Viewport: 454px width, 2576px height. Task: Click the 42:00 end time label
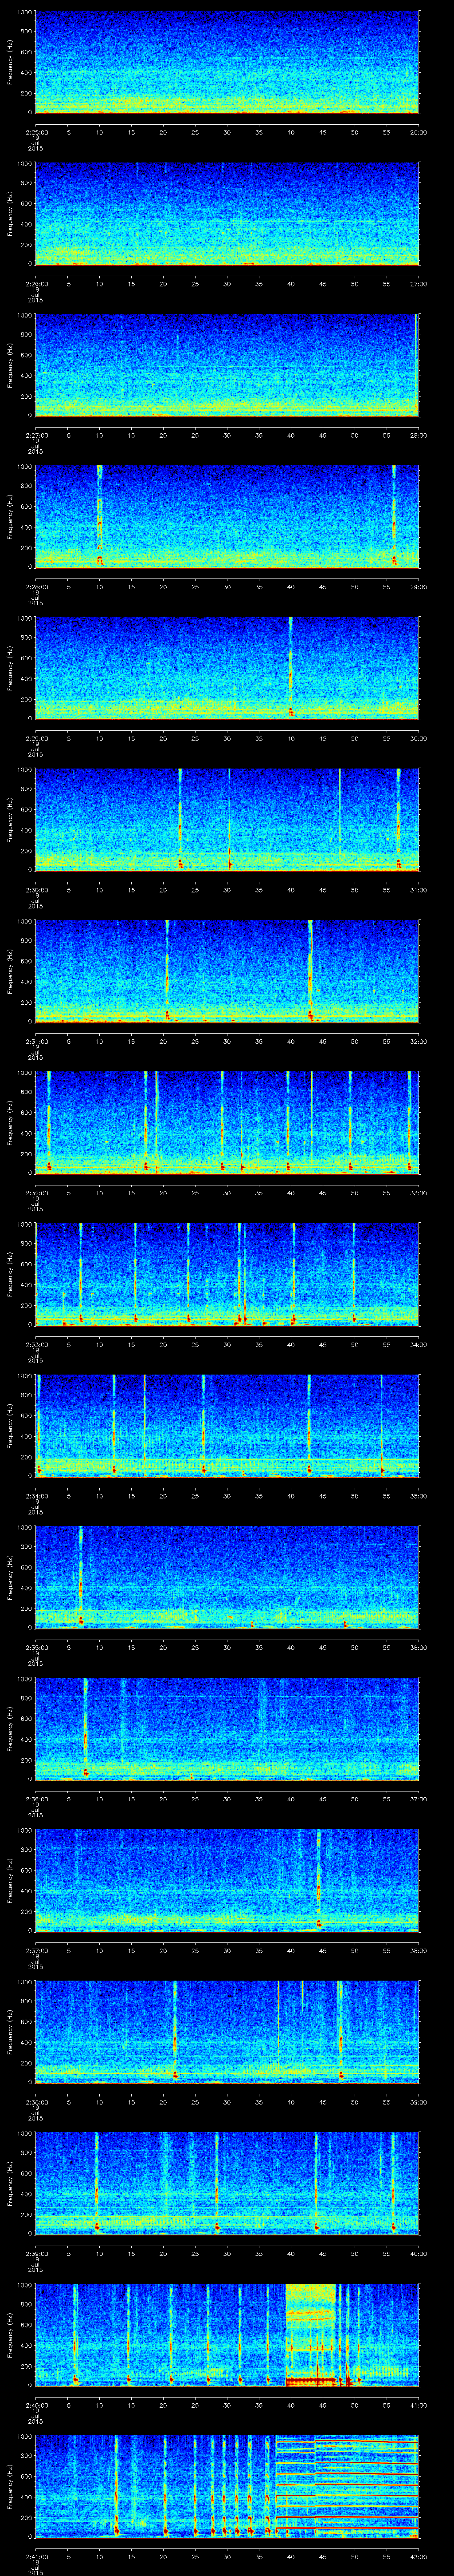tap(418, 2556)
